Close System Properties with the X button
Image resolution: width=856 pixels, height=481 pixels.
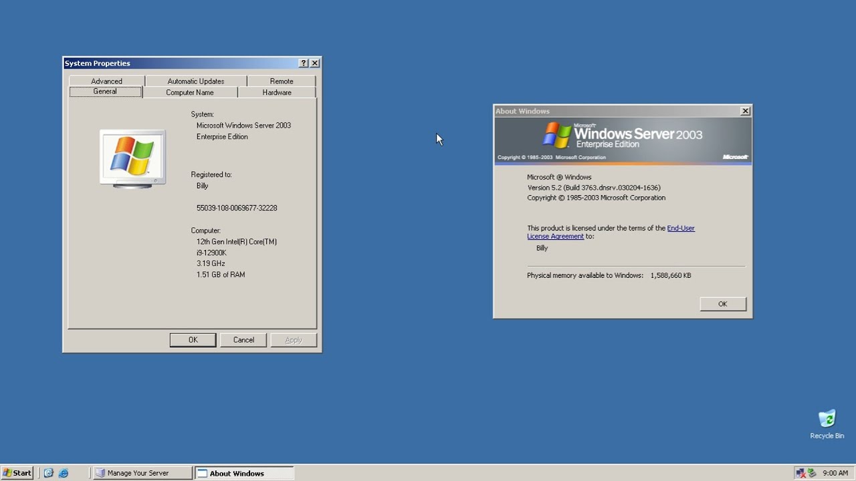[315, 63]
